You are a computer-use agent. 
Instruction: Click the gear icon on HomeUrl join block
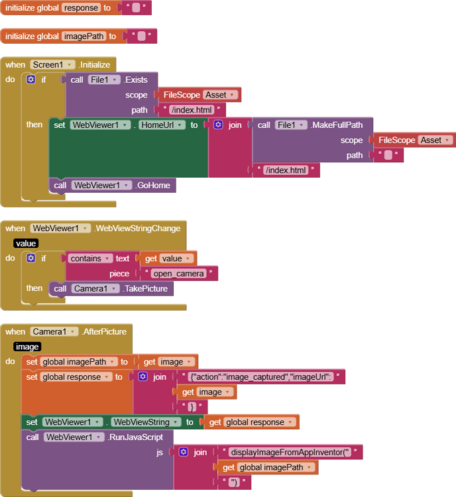coord(218,125)
